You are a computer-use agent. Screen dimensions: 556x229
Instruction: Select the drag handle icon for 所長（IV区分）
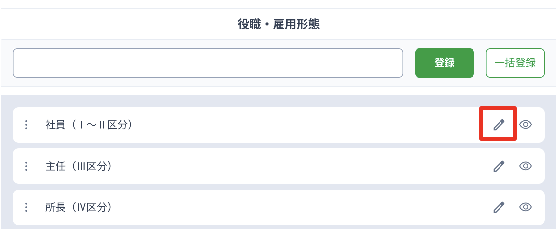pyautogui.click(x=26, y=207)
